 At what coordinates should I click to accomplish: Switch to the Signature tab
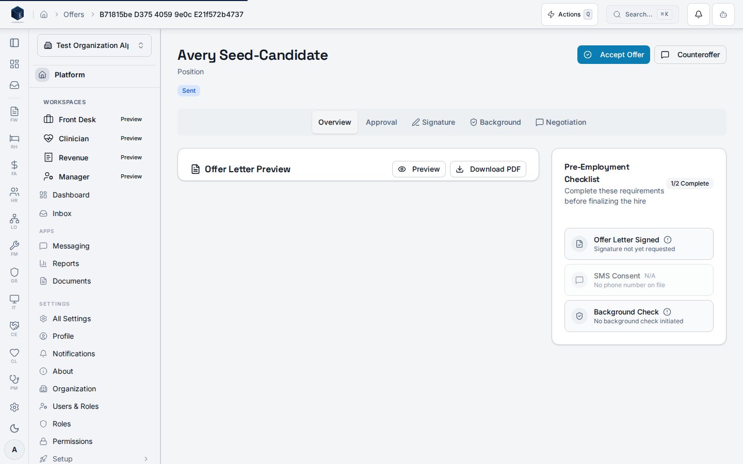point(433,122)
